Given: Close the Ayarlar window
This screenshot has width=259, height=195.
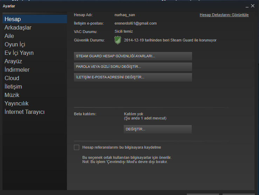Looking at the screenshot, I should tap(253, 6).
